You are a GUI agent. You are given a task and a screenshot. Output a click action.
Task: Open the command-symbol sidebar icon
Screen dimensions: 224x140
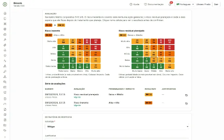[x=5, y=24]
